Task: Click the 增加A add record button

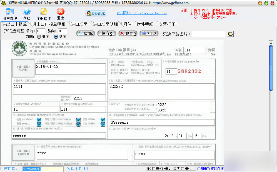Action: [x=85, y=34]
